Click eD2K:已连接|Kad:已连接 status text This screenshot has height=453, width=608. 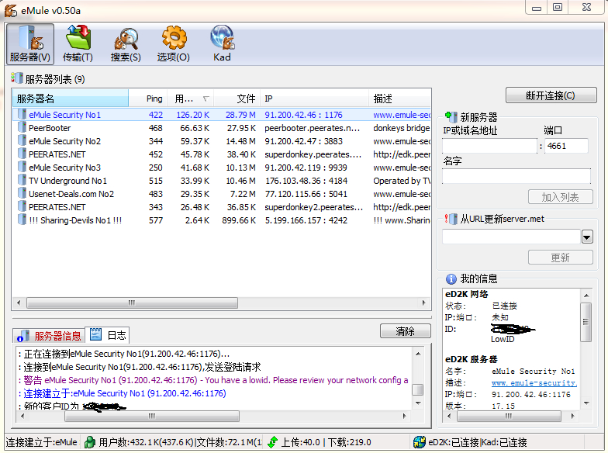tap(478, 442)
